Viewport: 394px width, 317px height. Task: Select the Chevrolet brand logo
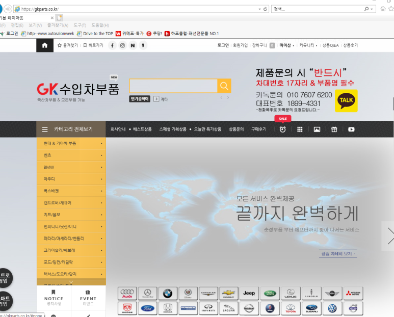[x=229, y=294]
